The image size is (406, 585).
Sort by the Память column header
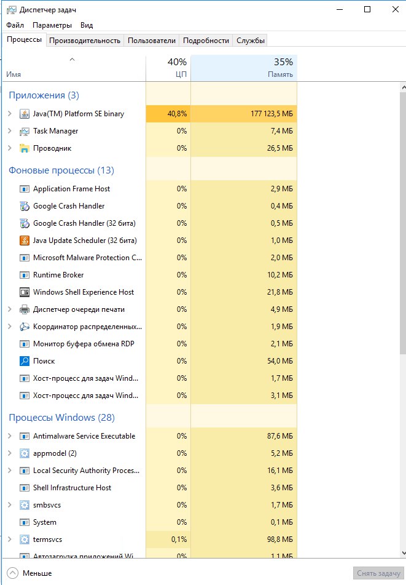coord(244,68)
